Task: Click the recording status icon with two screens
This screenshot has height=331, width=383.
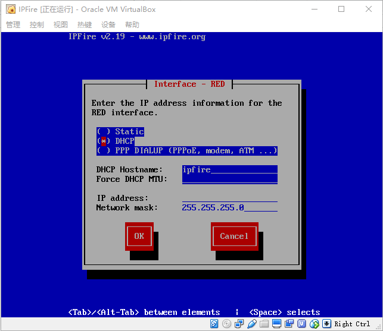Action: point(289,324)
